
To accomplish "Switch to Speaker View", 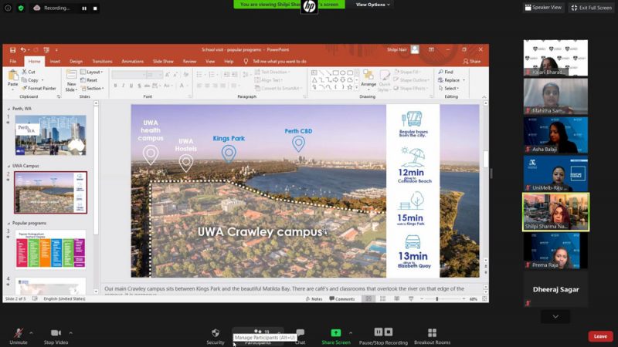I will pos(544,8).
